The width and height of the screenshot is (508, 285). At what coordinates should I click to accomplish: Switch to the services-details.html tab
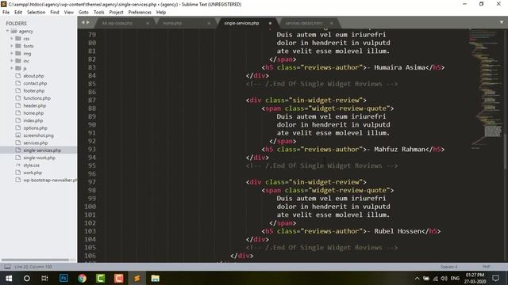click(x=304, y=23)
